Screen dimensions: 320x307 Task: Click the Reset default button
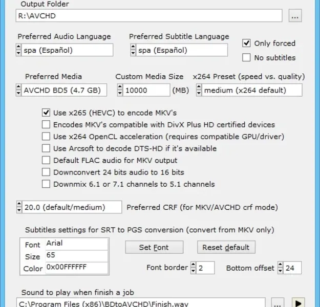(x=226, y=247)
